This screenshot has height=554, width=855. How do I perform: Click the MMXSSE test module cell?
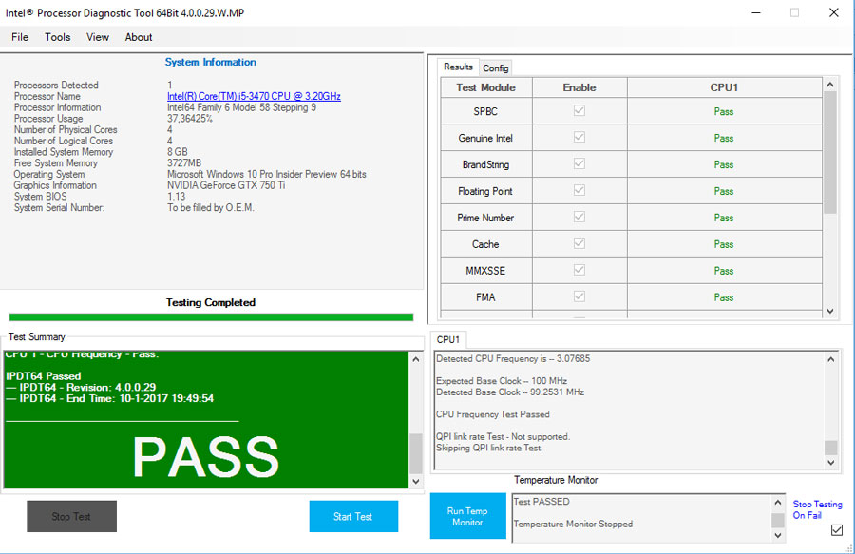pyautogui.click(x=485, y=271)
